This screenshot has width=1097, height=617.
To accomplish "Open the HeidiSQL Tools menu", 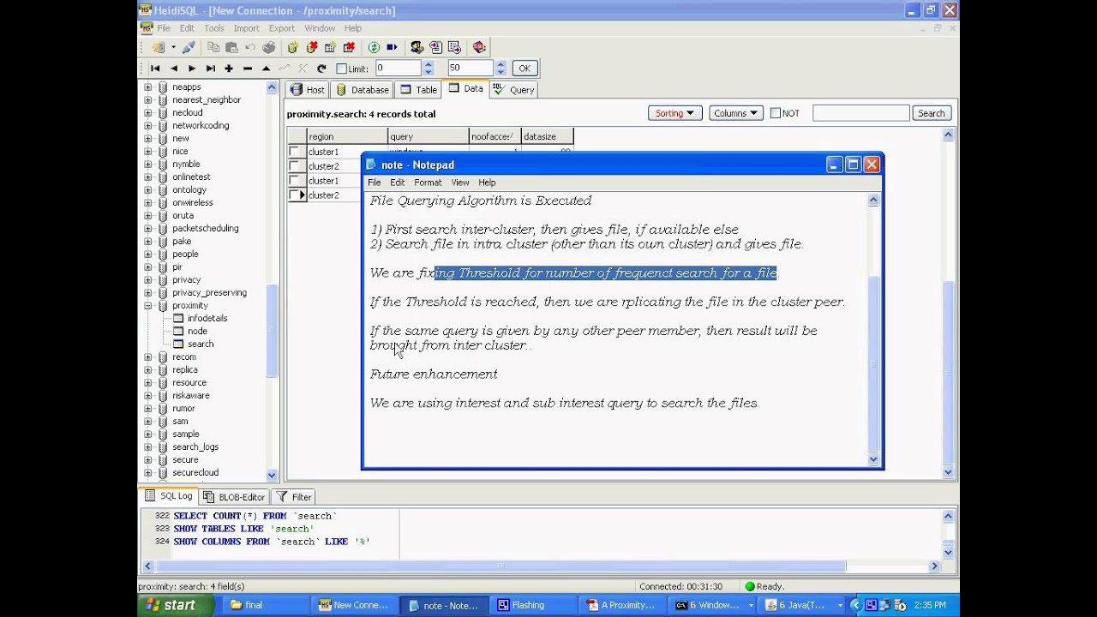I will point(213,28).
